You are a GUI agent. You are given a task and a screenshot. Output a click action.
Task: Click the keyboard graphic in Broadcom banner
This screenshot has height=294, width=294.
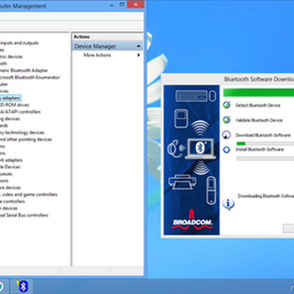[x=191, y=96]
